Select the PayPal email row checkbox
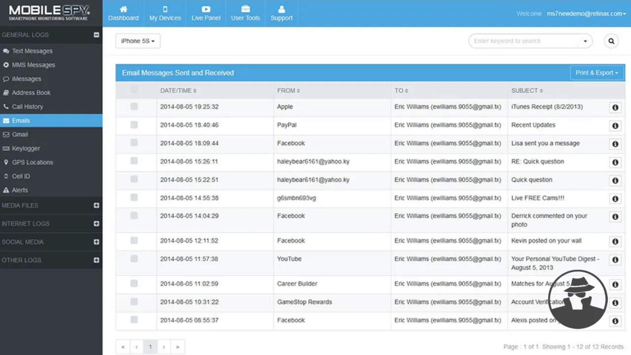Screen dimensions: 631x355 pyautogui.click(x=134, y=125)
